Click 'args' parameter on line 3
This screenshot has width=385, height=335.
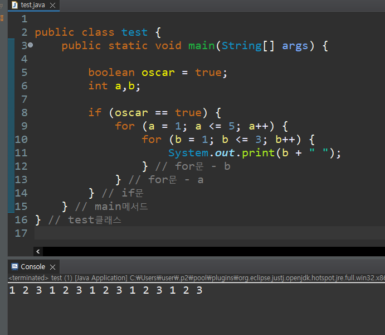pyautogui.click(x=295, y=46)
